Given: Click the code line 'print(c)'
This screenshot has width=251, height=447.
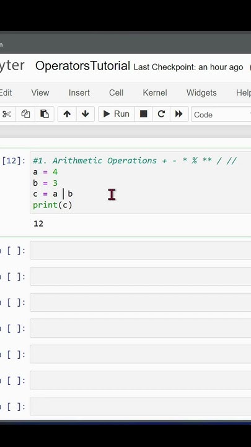Looking at the screenshot, I should pos(53,205).
